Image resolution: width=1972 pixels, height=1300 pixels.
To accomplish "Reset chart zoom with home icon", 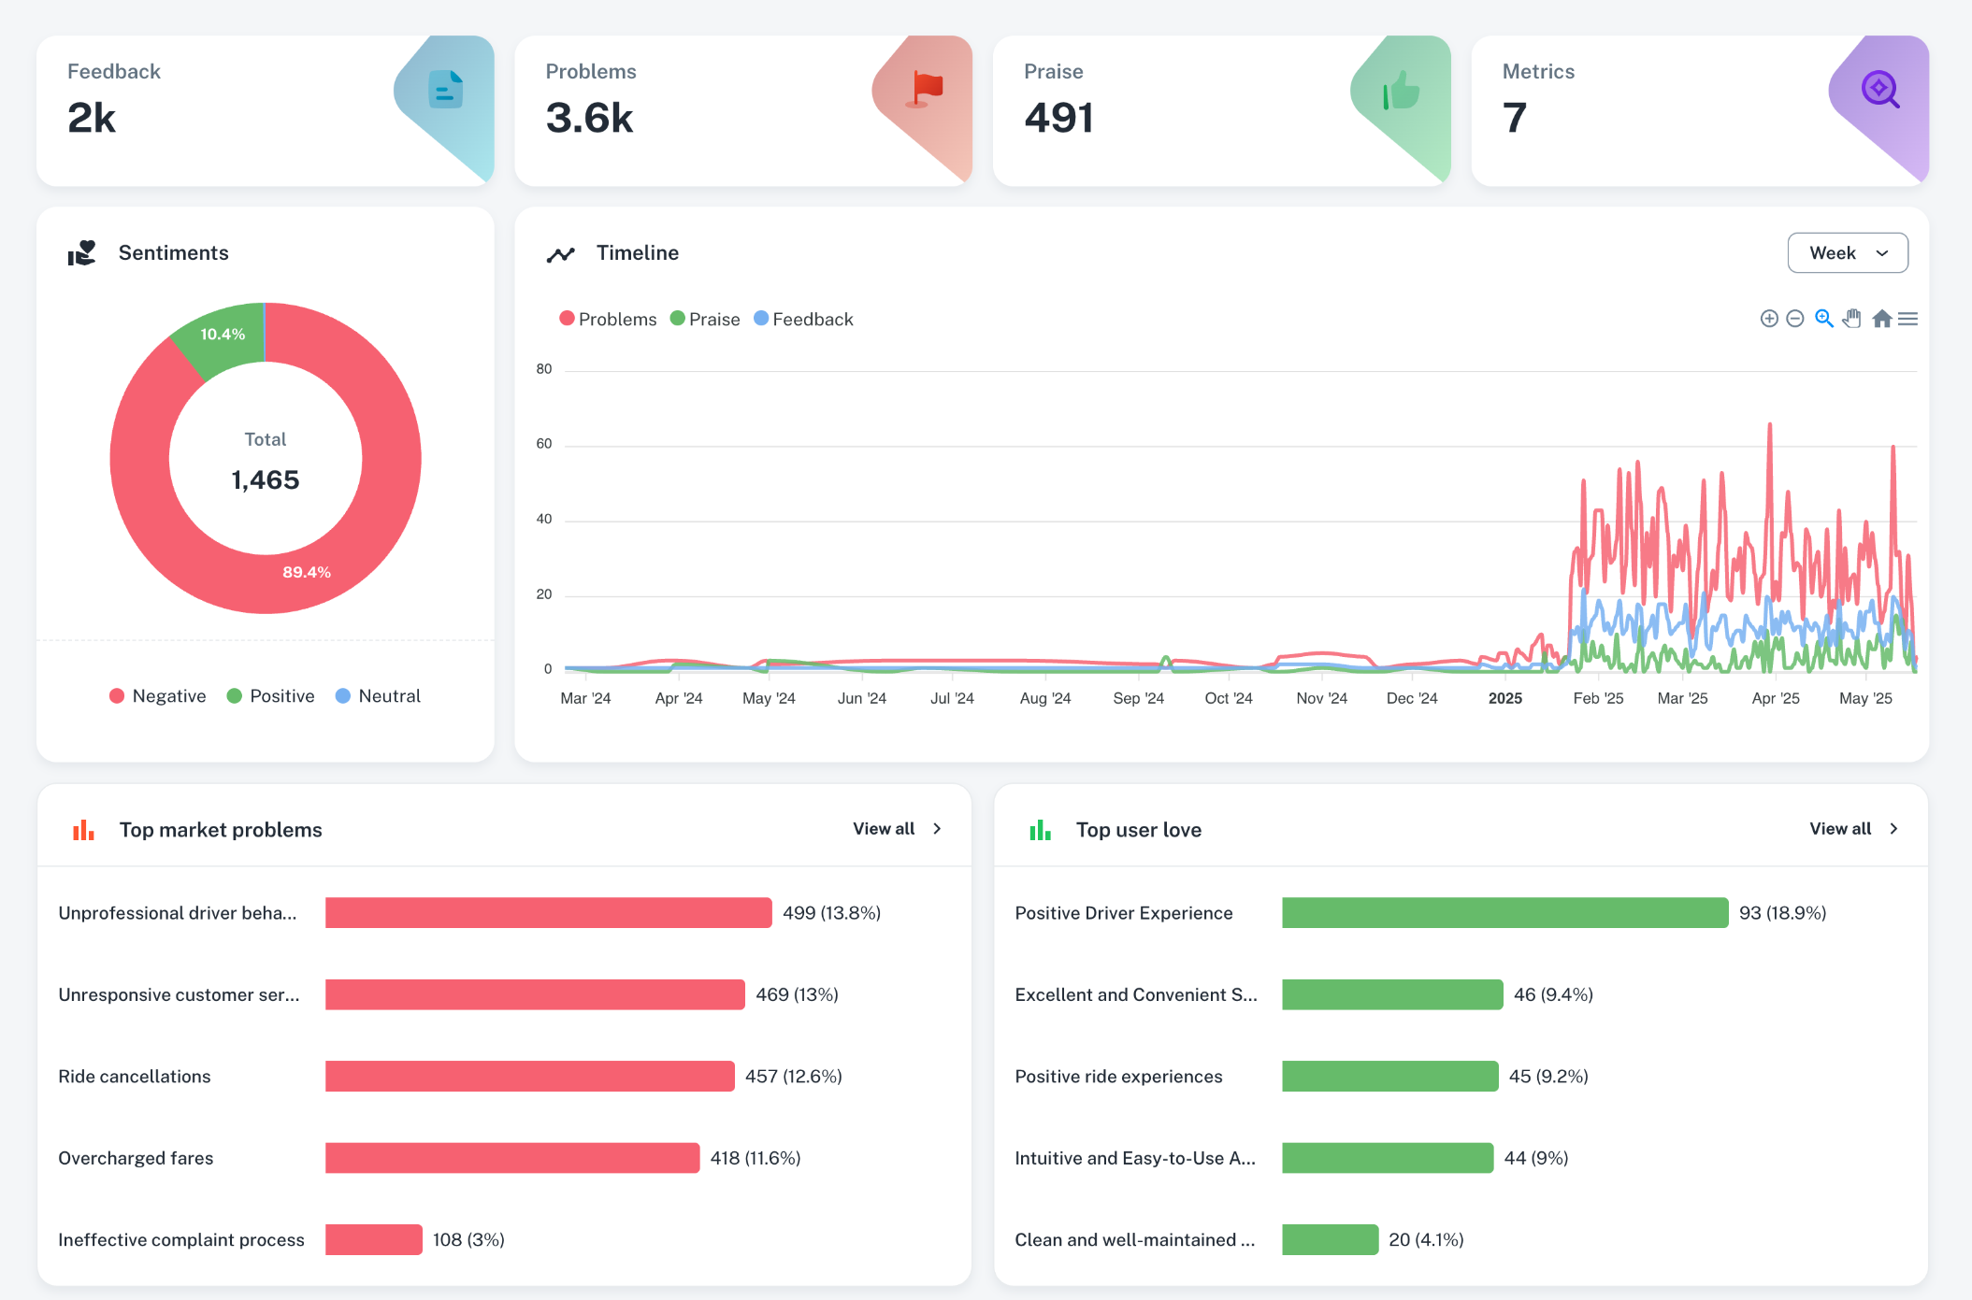I will click(1881, 319).
